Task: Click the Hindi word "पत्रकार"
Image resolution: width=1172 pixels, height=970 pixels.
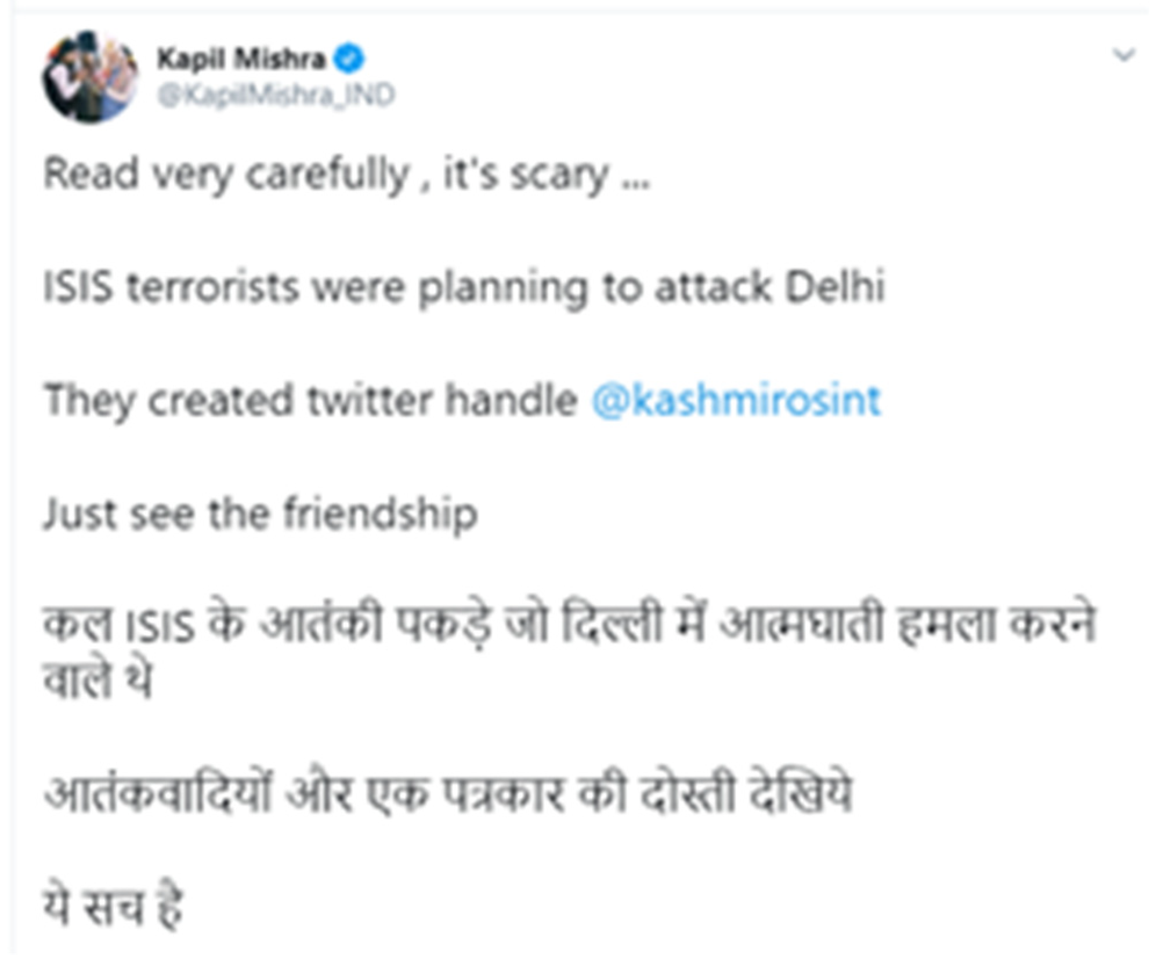Action: click(504, 794)
